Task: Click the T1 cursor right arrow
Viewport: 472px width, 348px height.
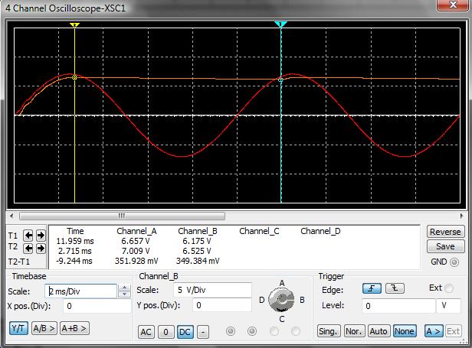Action: [40, 236]
